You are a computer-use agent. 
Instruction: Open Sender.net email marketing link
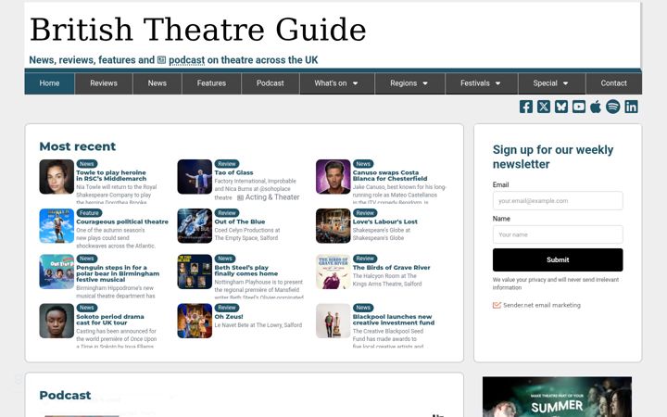coord(542,305)
